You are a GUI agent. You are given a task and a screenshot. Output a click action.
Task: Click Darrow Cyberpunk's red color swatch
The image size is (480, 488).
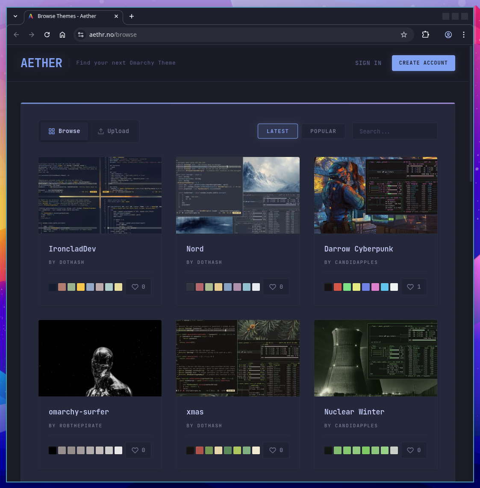[x=338, y=287]
